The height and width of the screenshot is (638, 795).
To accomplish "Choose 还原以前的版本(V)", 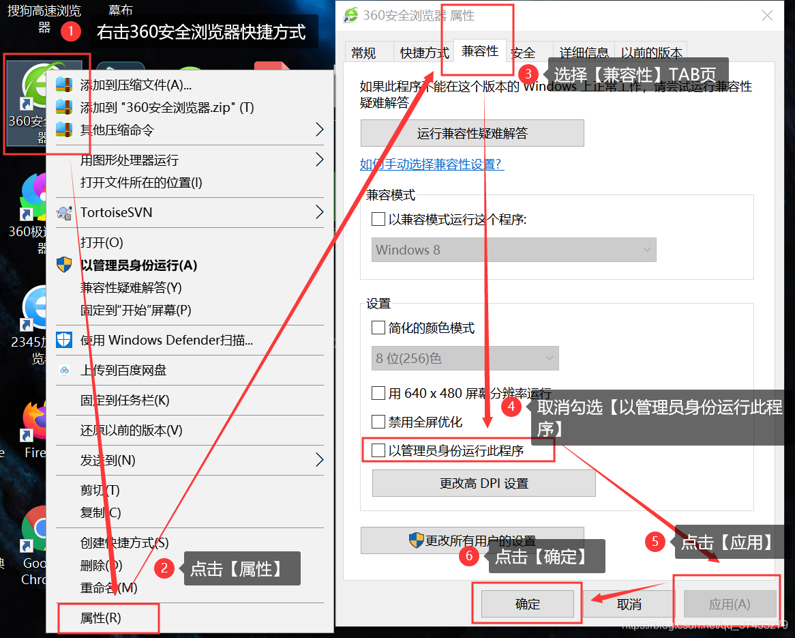I will tap(190, 430).
